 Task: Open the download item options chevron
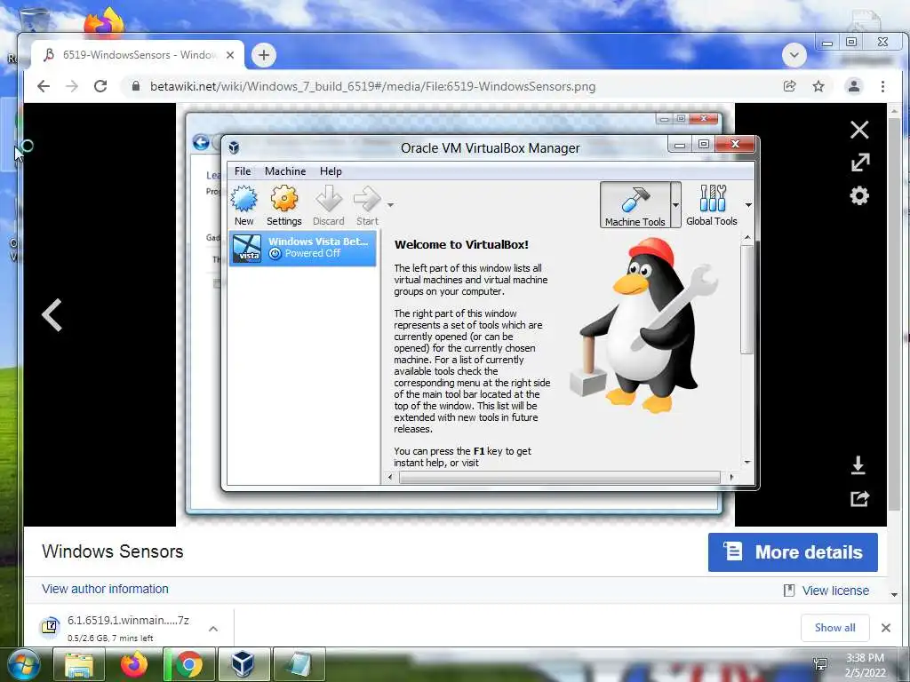point(213,629)
